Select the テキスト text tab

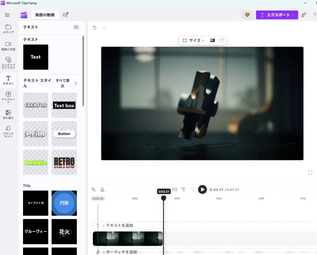(x=8, y=80)
